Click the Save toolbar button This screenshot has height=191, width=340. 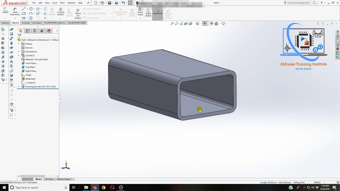click(109, 3)
